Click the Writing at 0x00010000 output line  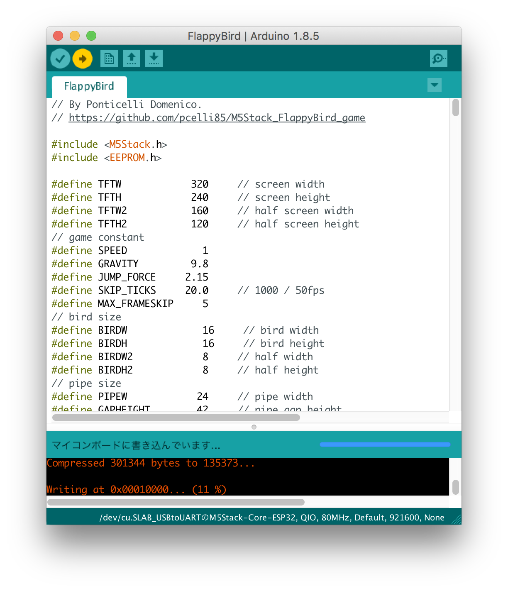click(x=136, y=489)
